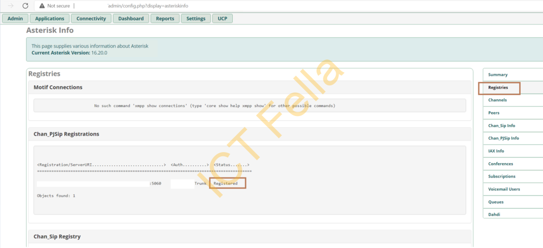This screenshot has width=543, height=248.
Task: Click the :5060 port text
Action: [x=155, y=183]
